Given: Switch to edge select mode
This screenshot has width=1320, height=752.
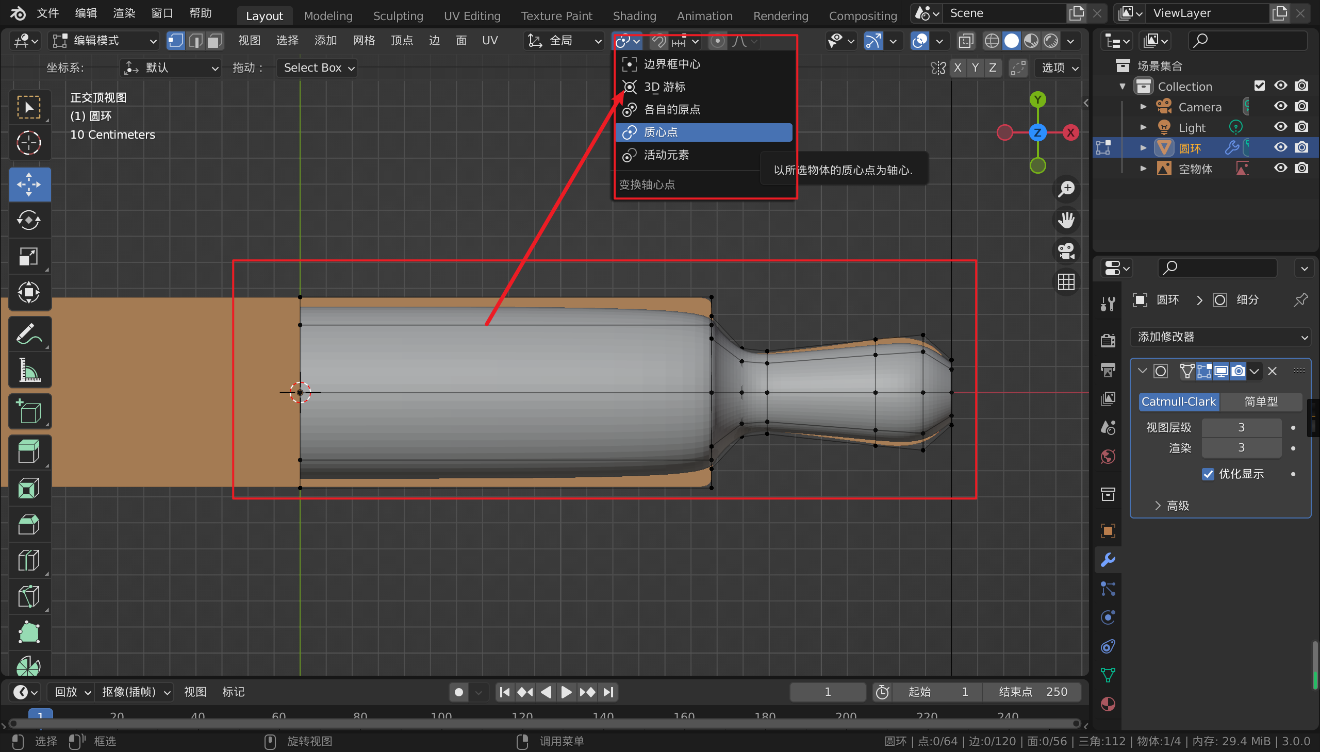Looking at the screenshot, I should click(x=195, y=41).
